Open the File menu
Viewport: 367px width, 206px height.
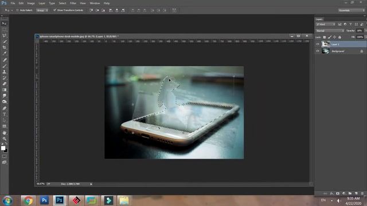(13, 3)
